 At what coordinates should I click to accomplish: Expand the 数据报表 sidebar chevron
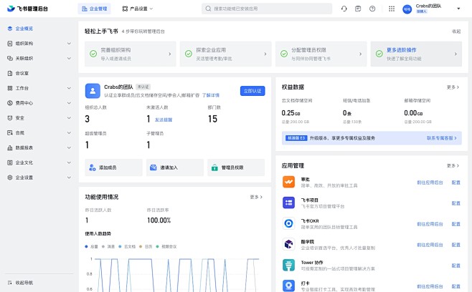click(69, 148)
